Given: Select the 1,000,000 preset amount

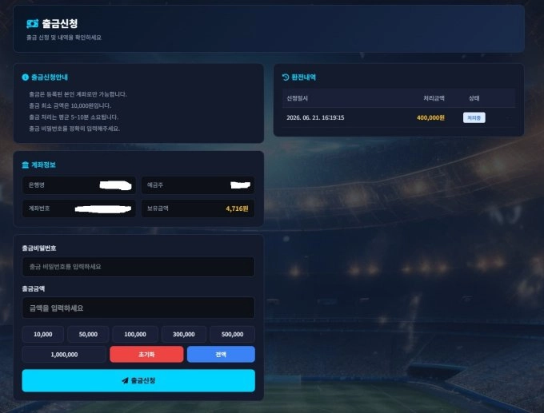Looking at the screenshot, I should click(64, 355).
